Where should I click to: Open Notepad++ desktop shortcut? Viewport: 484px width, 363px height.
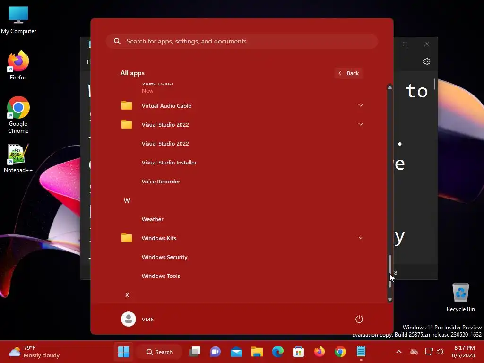(x=18, y=158)
